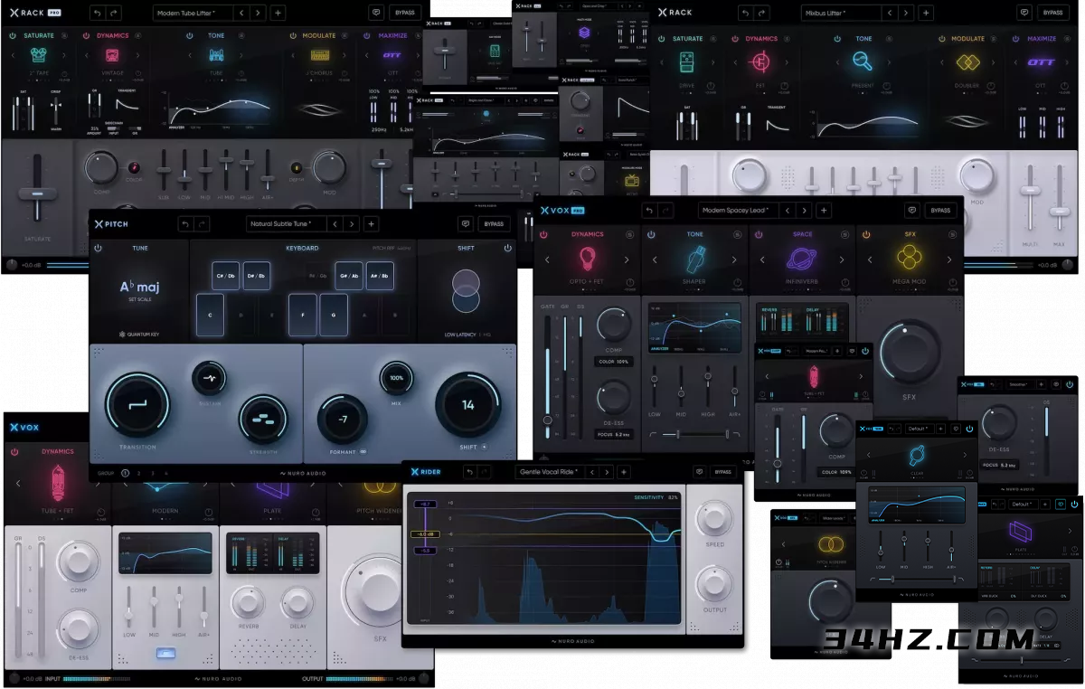Select group 1 in Xpitch
Viewport: 1085px width, 689px height.
point(125,473)
